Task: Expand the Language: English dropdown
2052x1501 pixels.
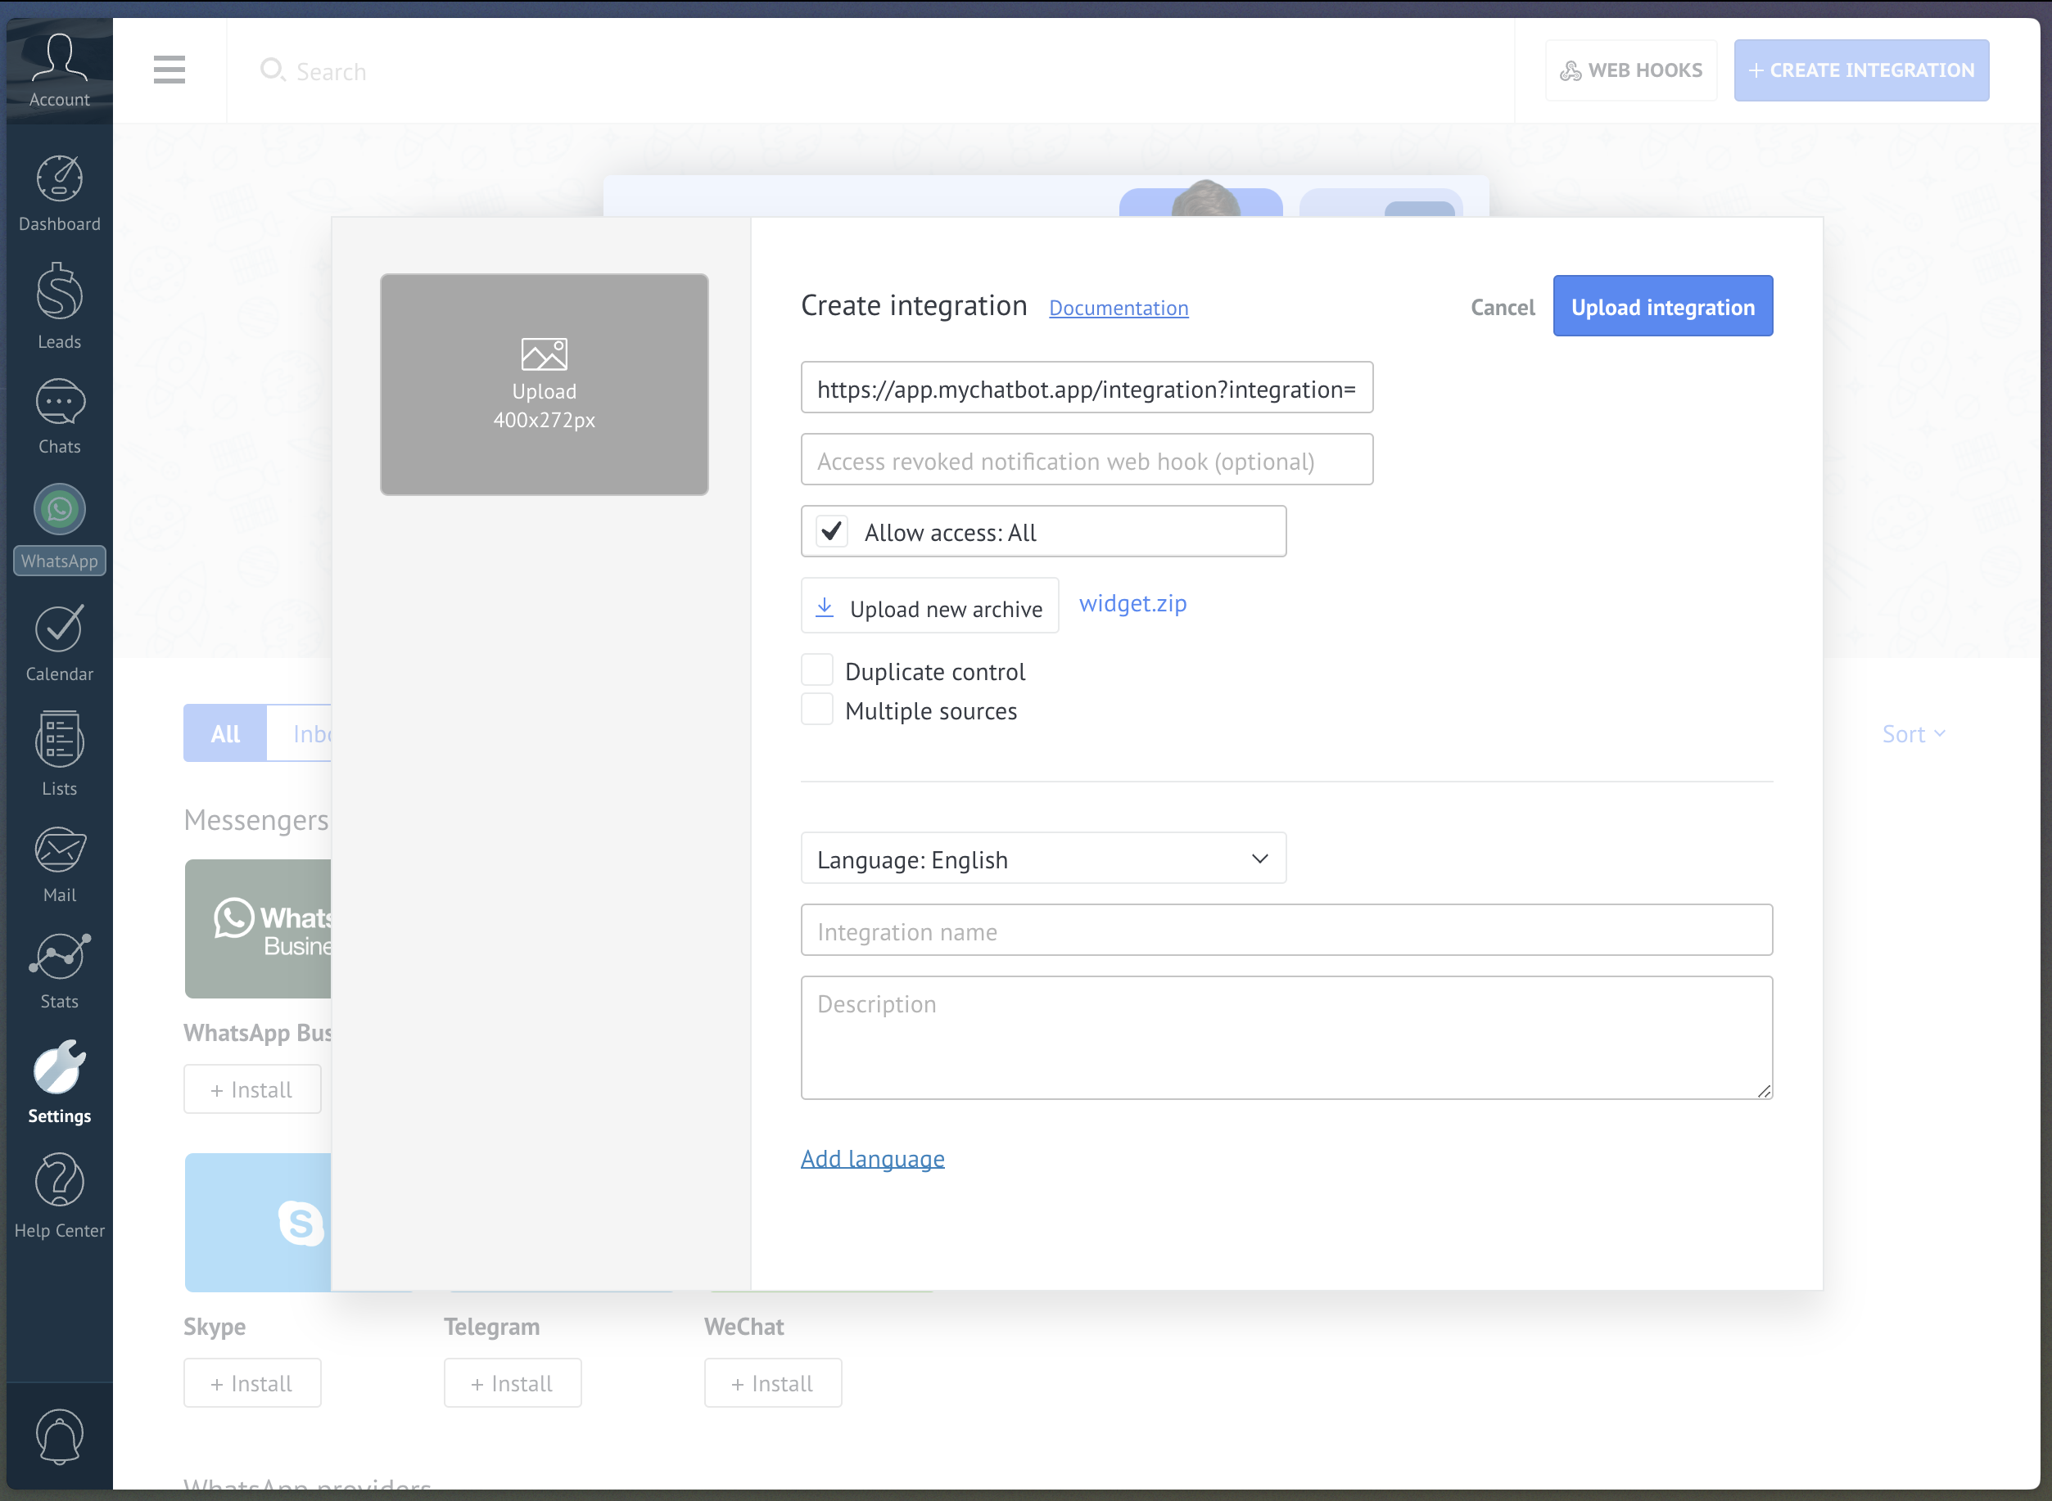Action: click(1043, 859)
